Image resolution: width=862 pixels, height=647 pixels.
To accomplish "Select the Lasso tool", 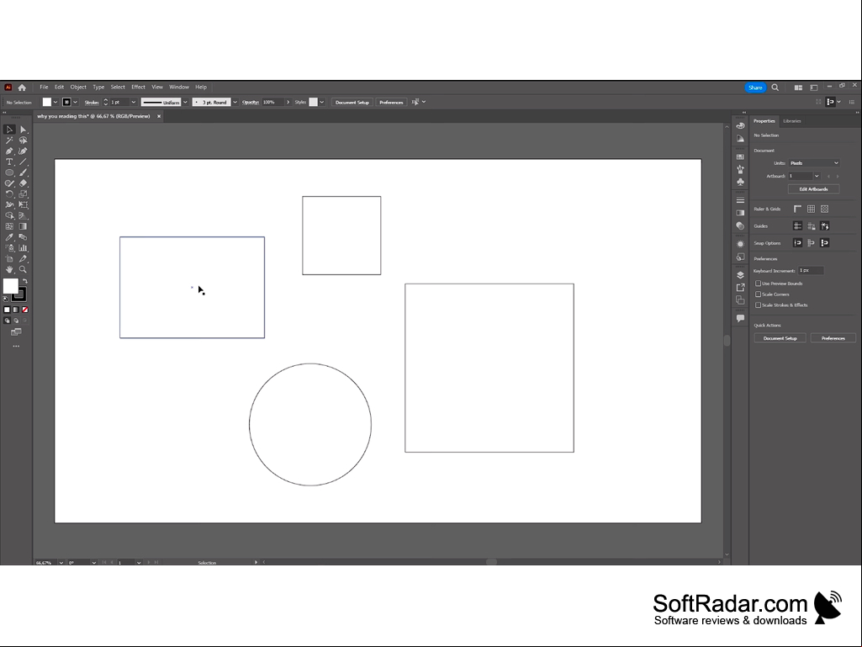I will click(x=23, y=141).
